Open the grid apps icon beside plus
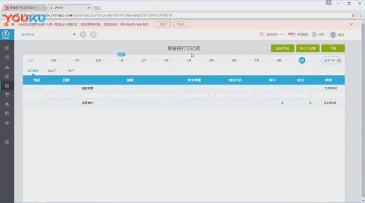This screenshot has width=365, height=203. (93, 35)
